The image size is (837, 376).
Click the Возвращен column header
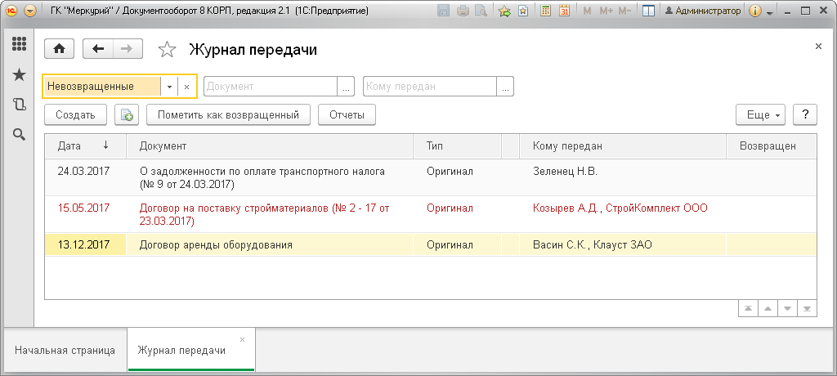click(772, 146)
